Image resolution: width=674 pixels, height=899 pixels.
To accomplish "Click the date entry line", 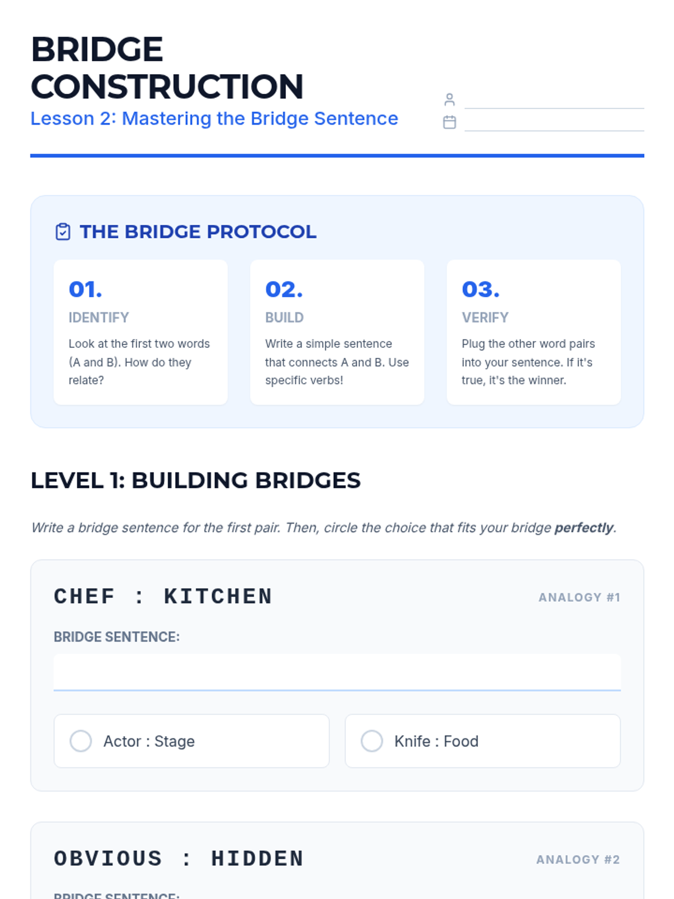I will click(554, 123).
